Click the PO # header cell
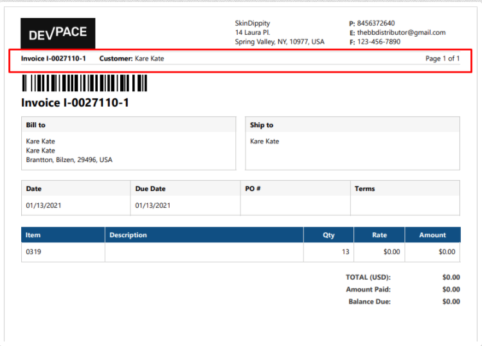This screenshot has width=482, height=346. pos(253,189)
